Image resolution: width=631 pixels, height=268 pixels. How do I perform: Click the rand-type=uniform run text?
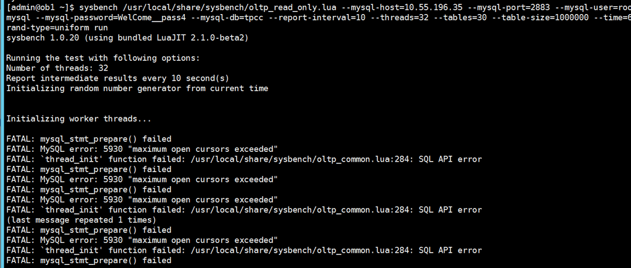tap(57, 28)
